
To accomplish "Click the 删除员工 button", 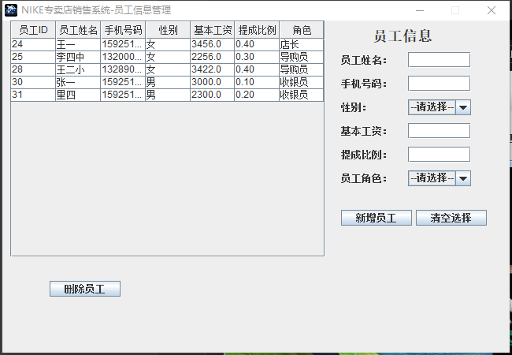I will [85, 289].
